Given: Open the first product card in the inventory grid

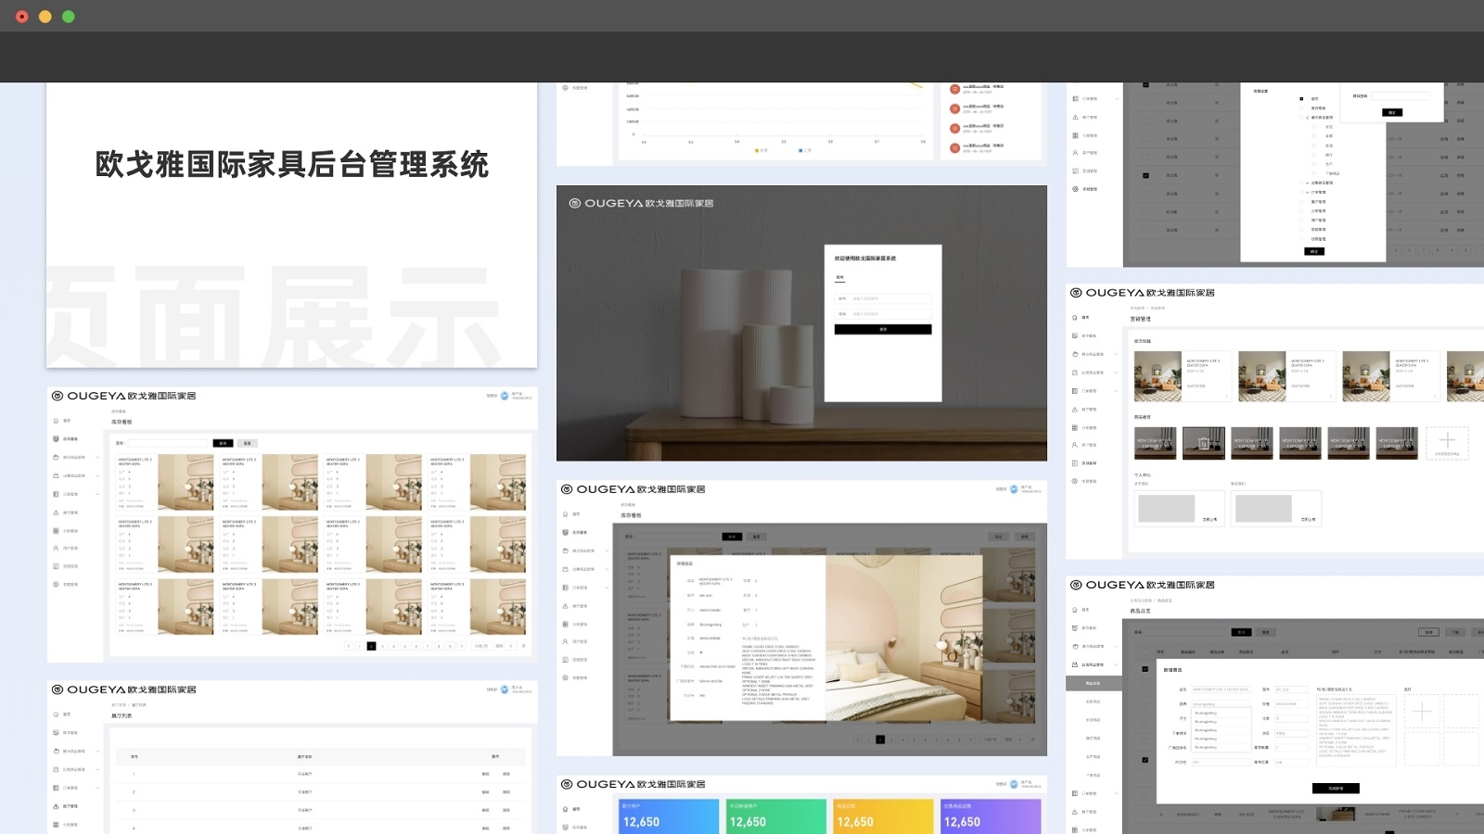Looking at the screenshot, I should (165, 483).
